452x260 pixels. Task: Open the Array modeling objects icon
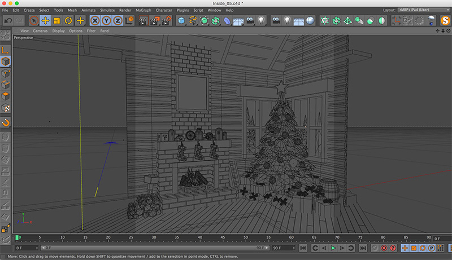coord(216,21)
